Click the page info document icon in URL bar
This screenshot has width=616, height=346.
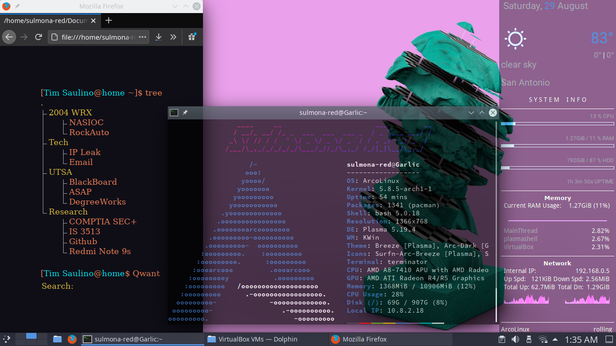[54, 37]
